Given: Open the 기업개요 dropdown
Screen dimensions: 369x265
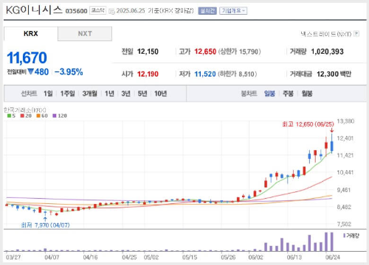Looking at the screenshot, I should click(x=233, y=11).
